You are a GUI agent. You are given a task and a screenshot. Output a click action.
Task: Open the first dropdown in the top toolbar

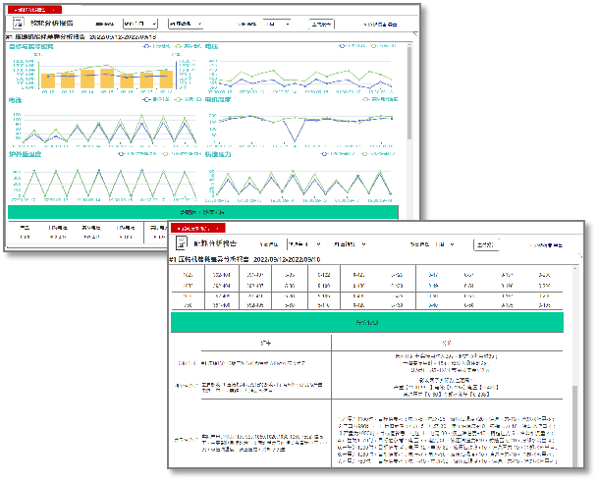140,22
